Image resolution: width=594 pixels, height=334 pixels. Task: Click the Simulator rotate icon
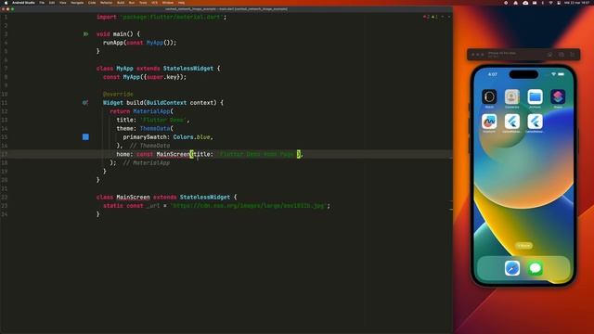(x=573, y=55)
